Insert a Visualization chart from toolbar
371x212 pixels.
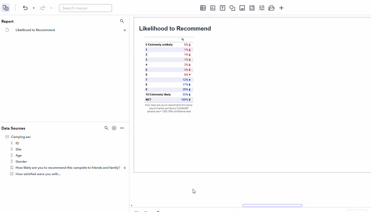(x=213, y=8)
